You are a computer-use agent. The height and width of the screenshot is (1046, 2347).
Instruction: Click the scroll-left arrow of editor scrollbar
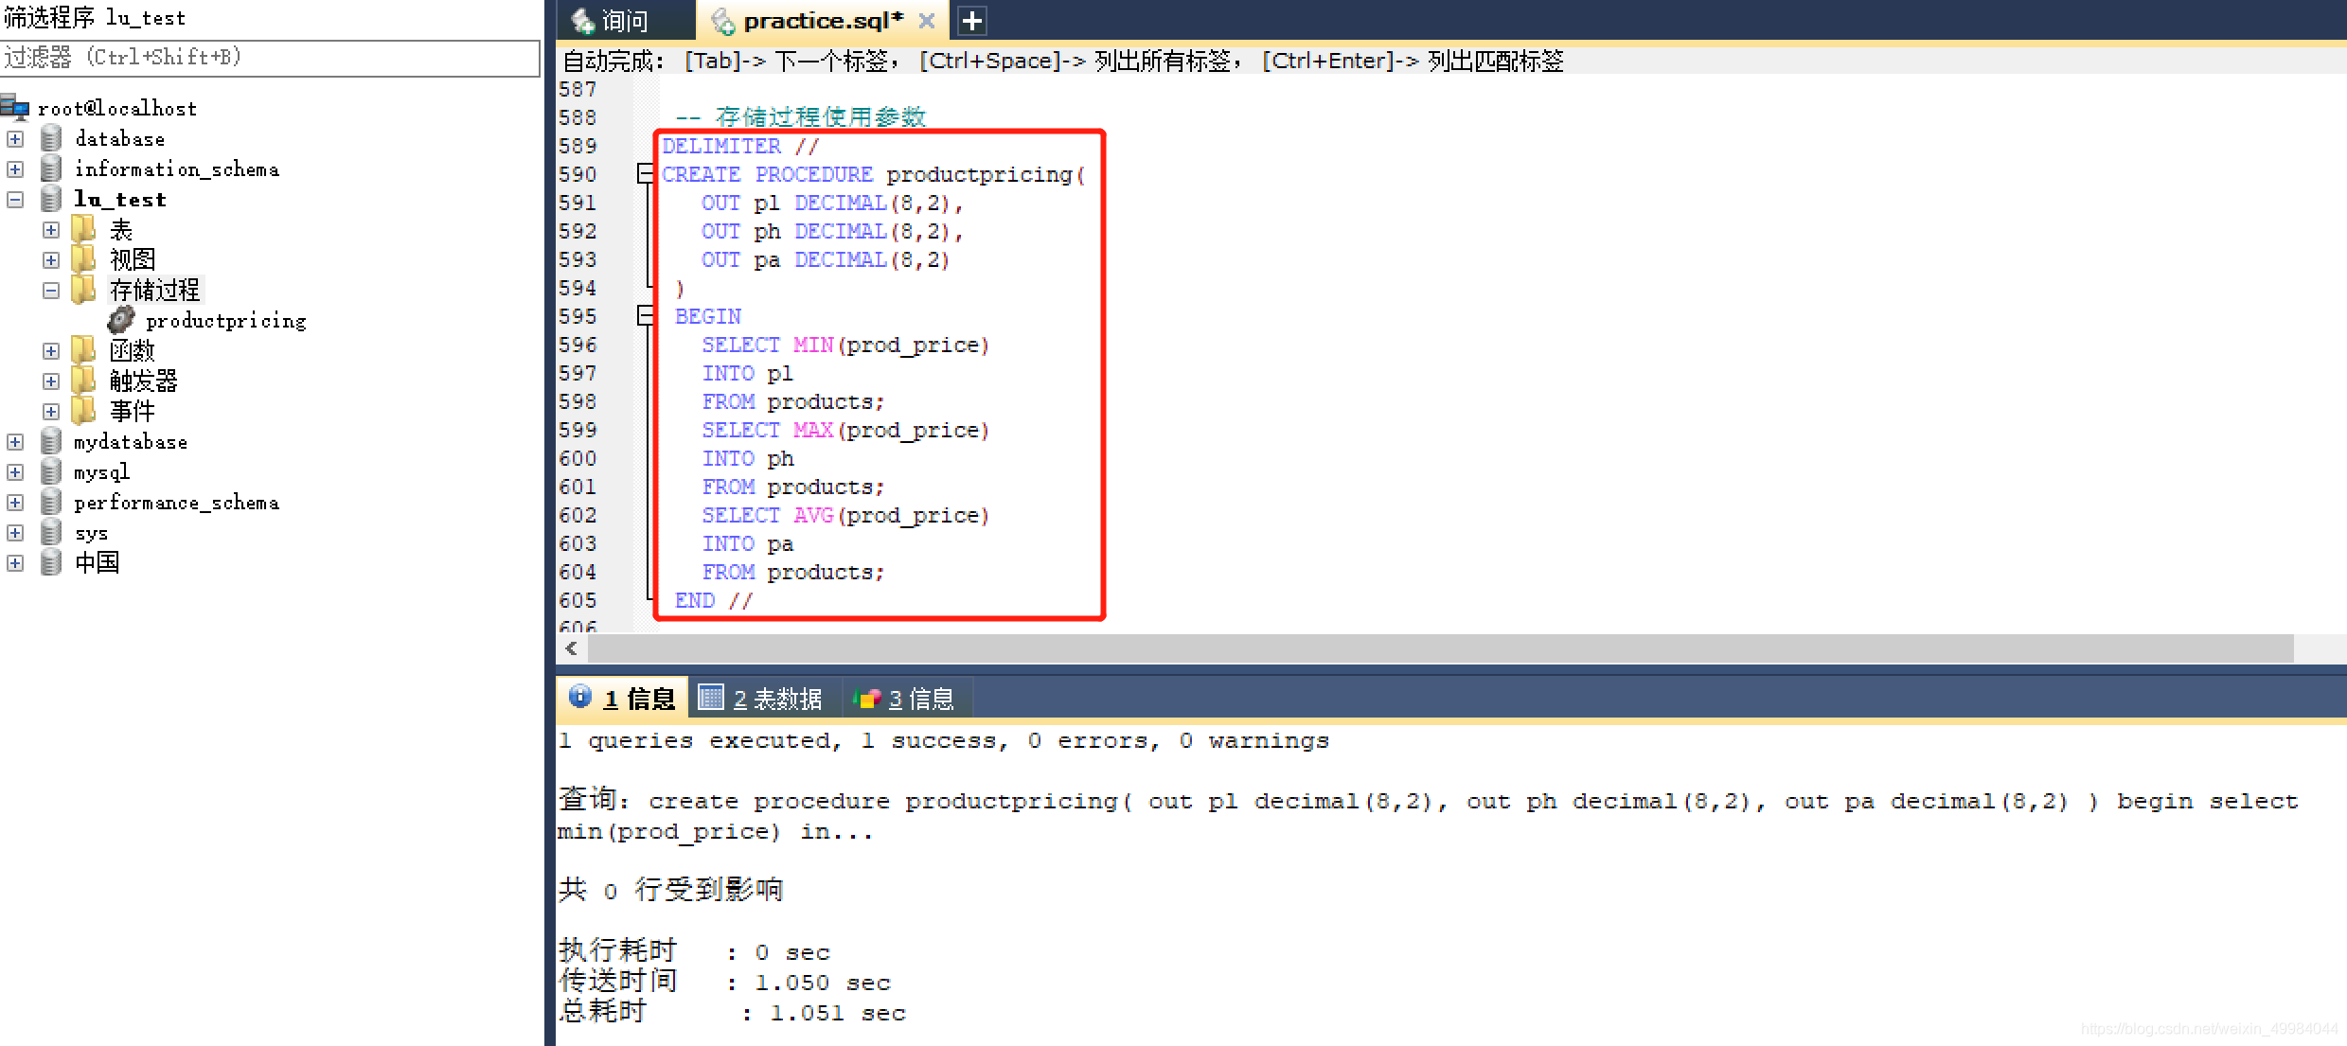click(571, 648)
